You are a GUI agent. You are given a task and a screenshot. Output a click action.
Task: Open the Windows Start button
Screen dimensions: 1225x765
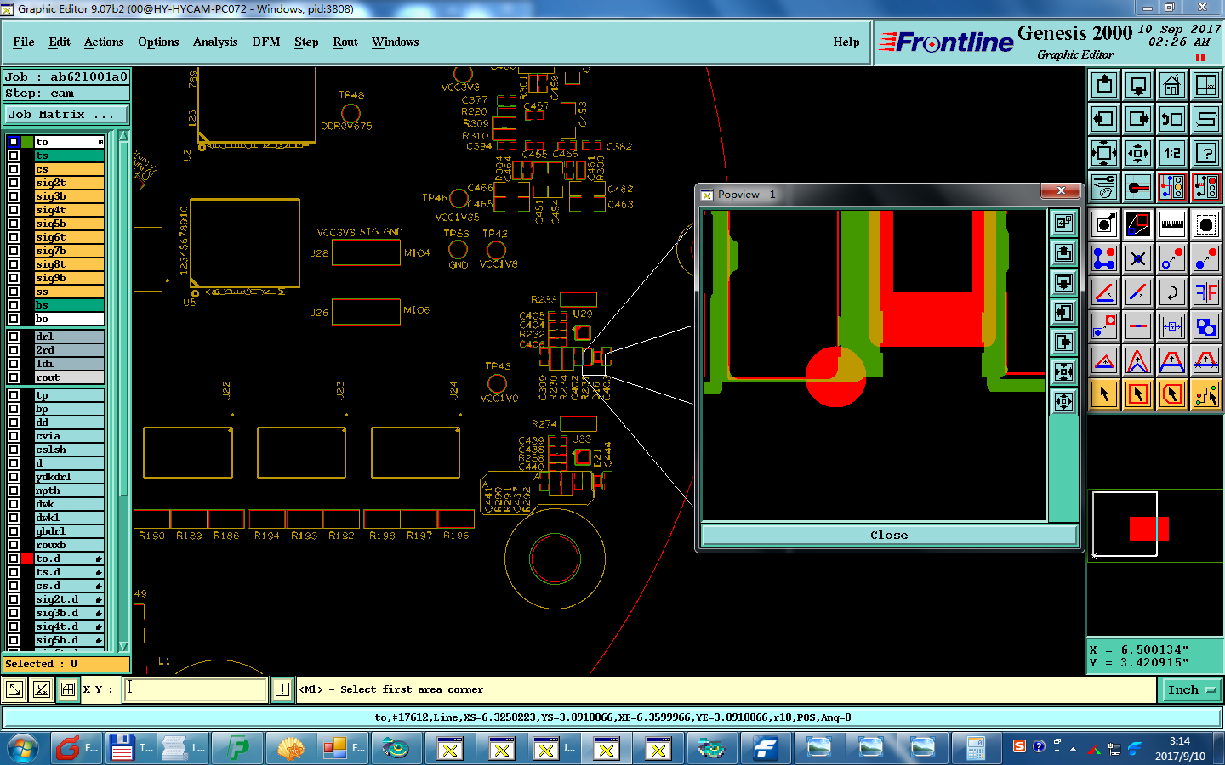tap(22, 748)
